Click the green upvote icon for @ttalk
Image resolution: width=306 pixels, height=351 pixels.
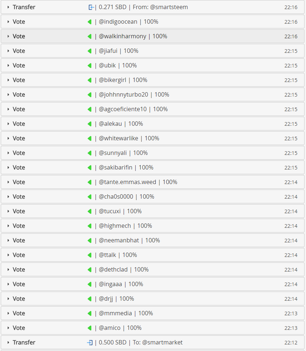coord(90,255)
